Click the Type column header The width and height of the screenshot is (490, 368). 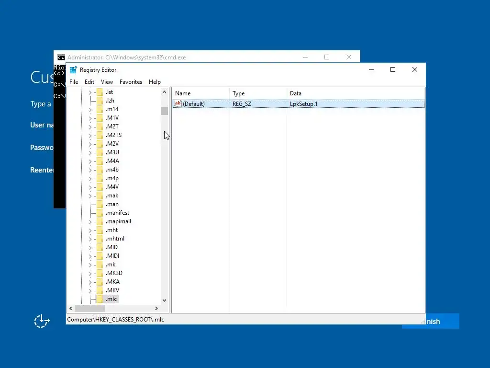tap(258, 93)
